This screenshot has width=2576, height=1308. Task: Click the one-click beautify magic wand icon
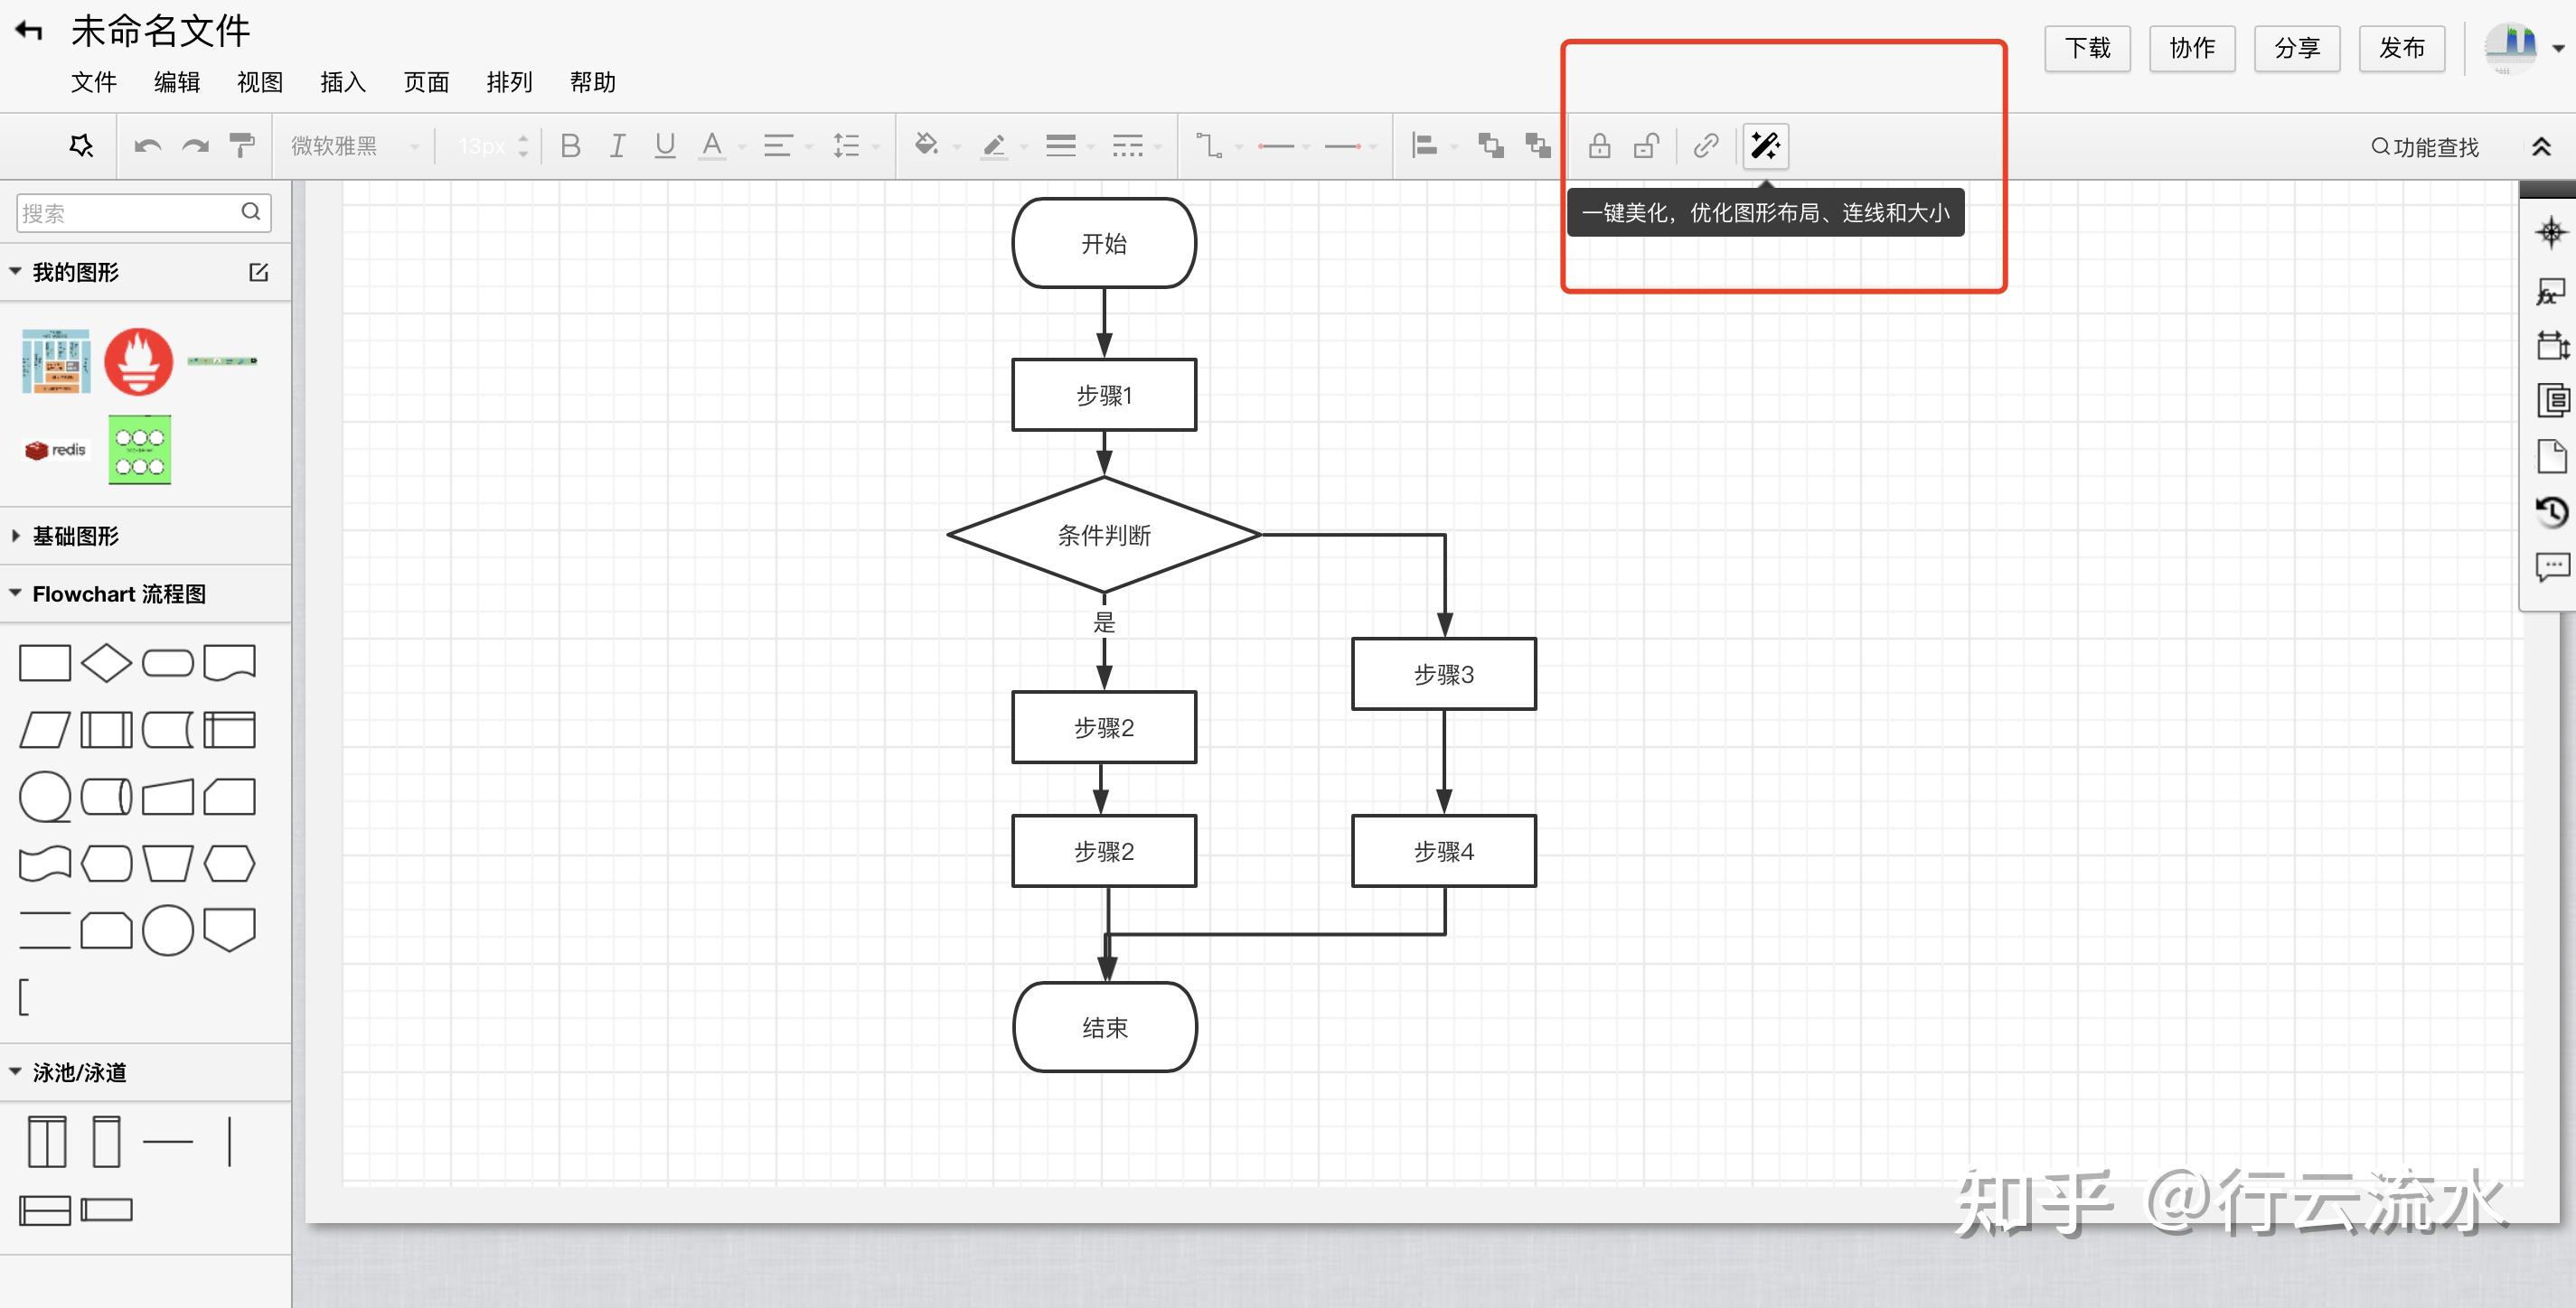click(x=1765, y=146)
